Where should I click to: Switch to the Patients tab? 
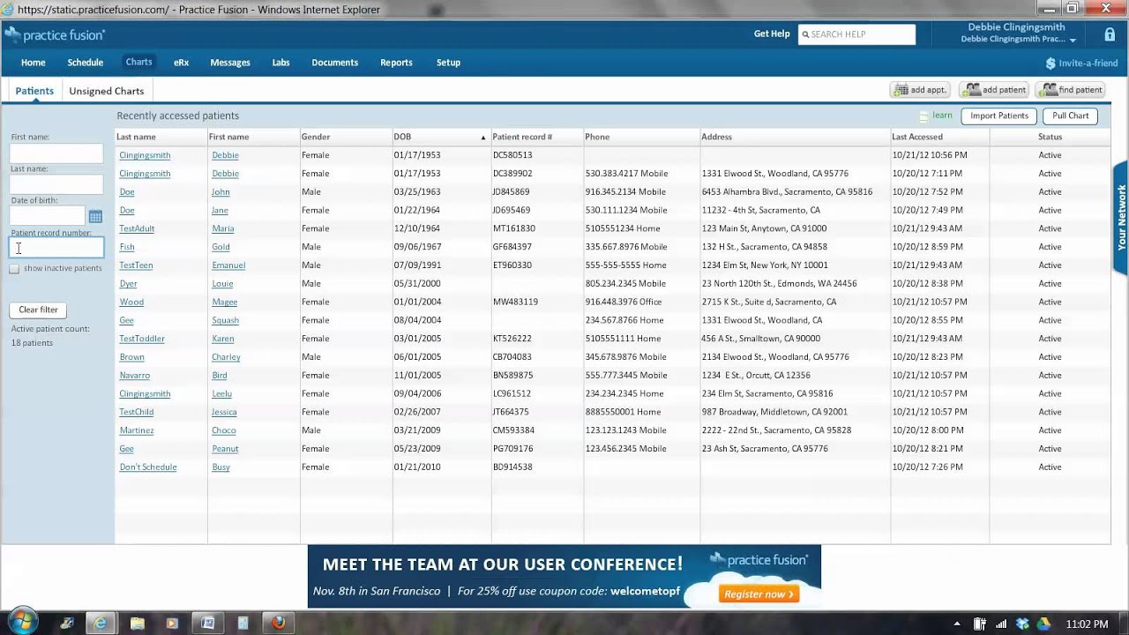(34, 91)
